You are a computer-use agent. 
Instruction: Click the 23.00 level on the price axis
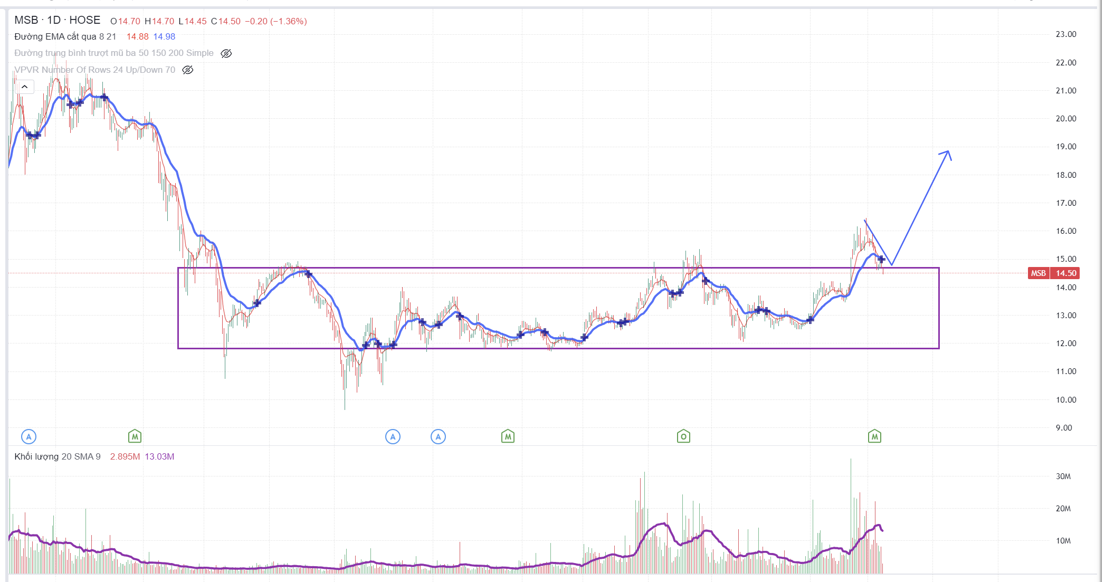pos(1065,34)
